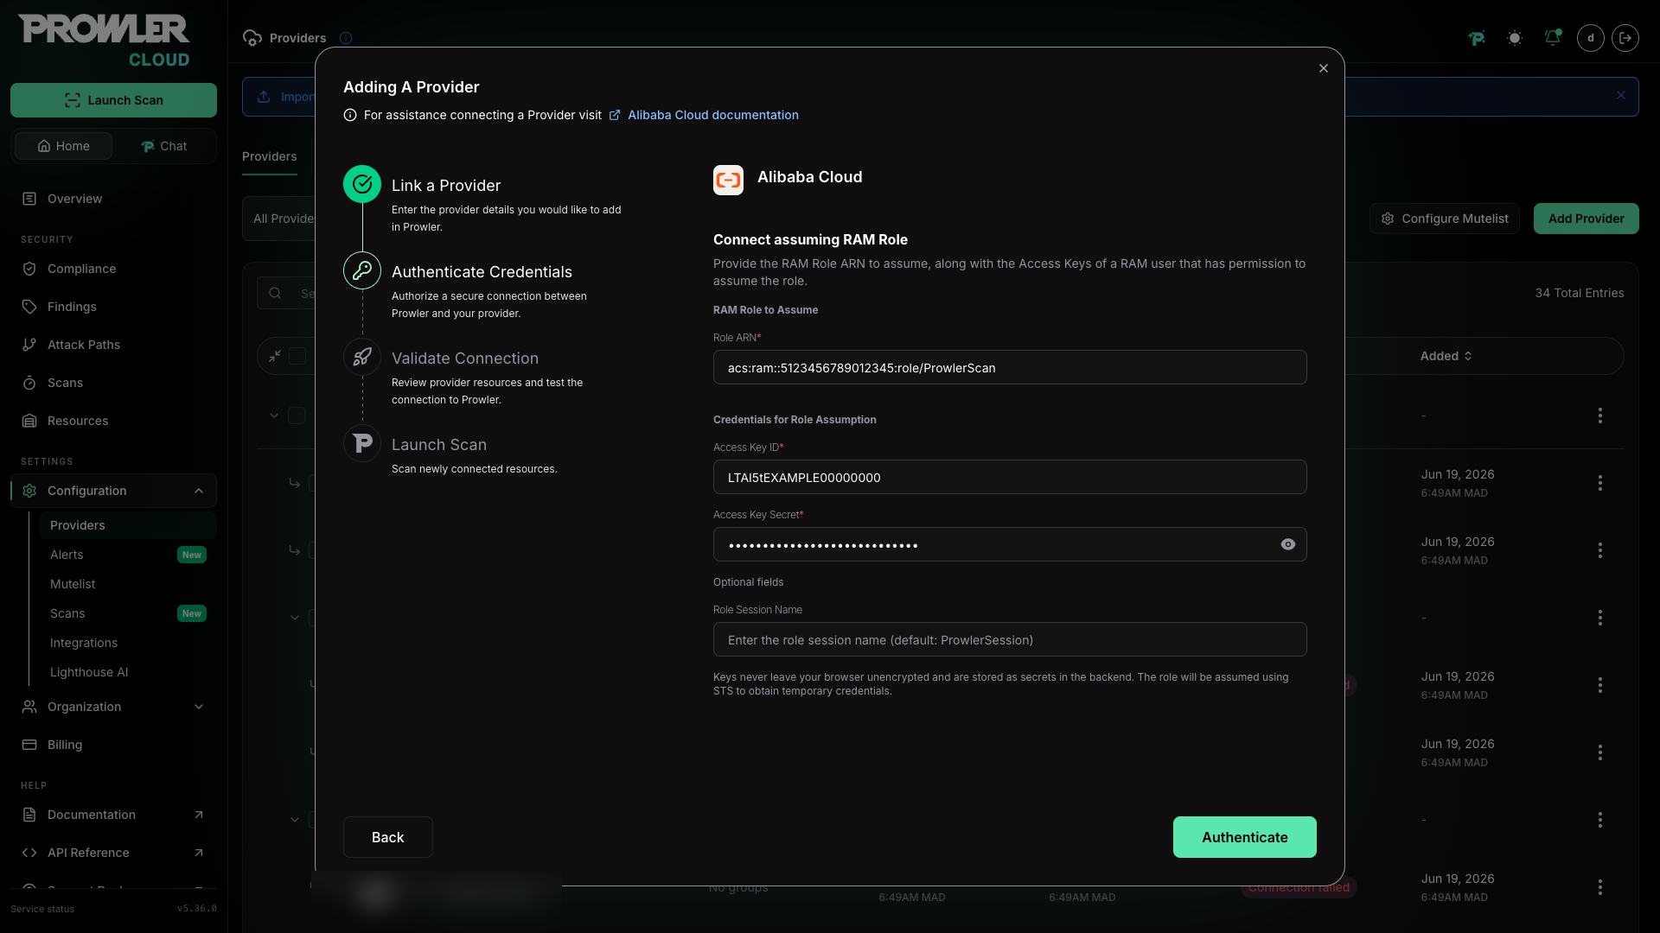Click the Compliance shield icon

point(29,269)
